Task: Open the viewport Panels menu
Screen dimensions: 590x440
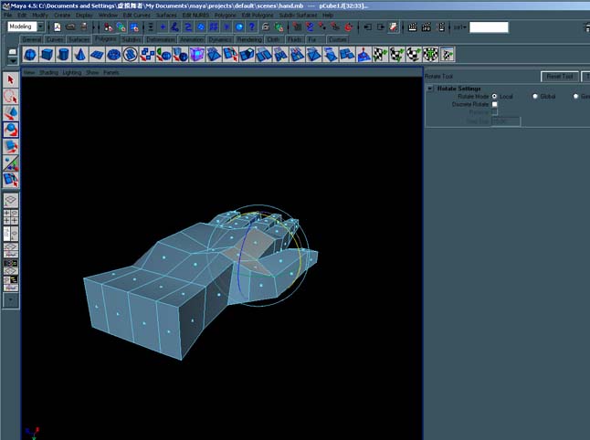Action: 111,72
